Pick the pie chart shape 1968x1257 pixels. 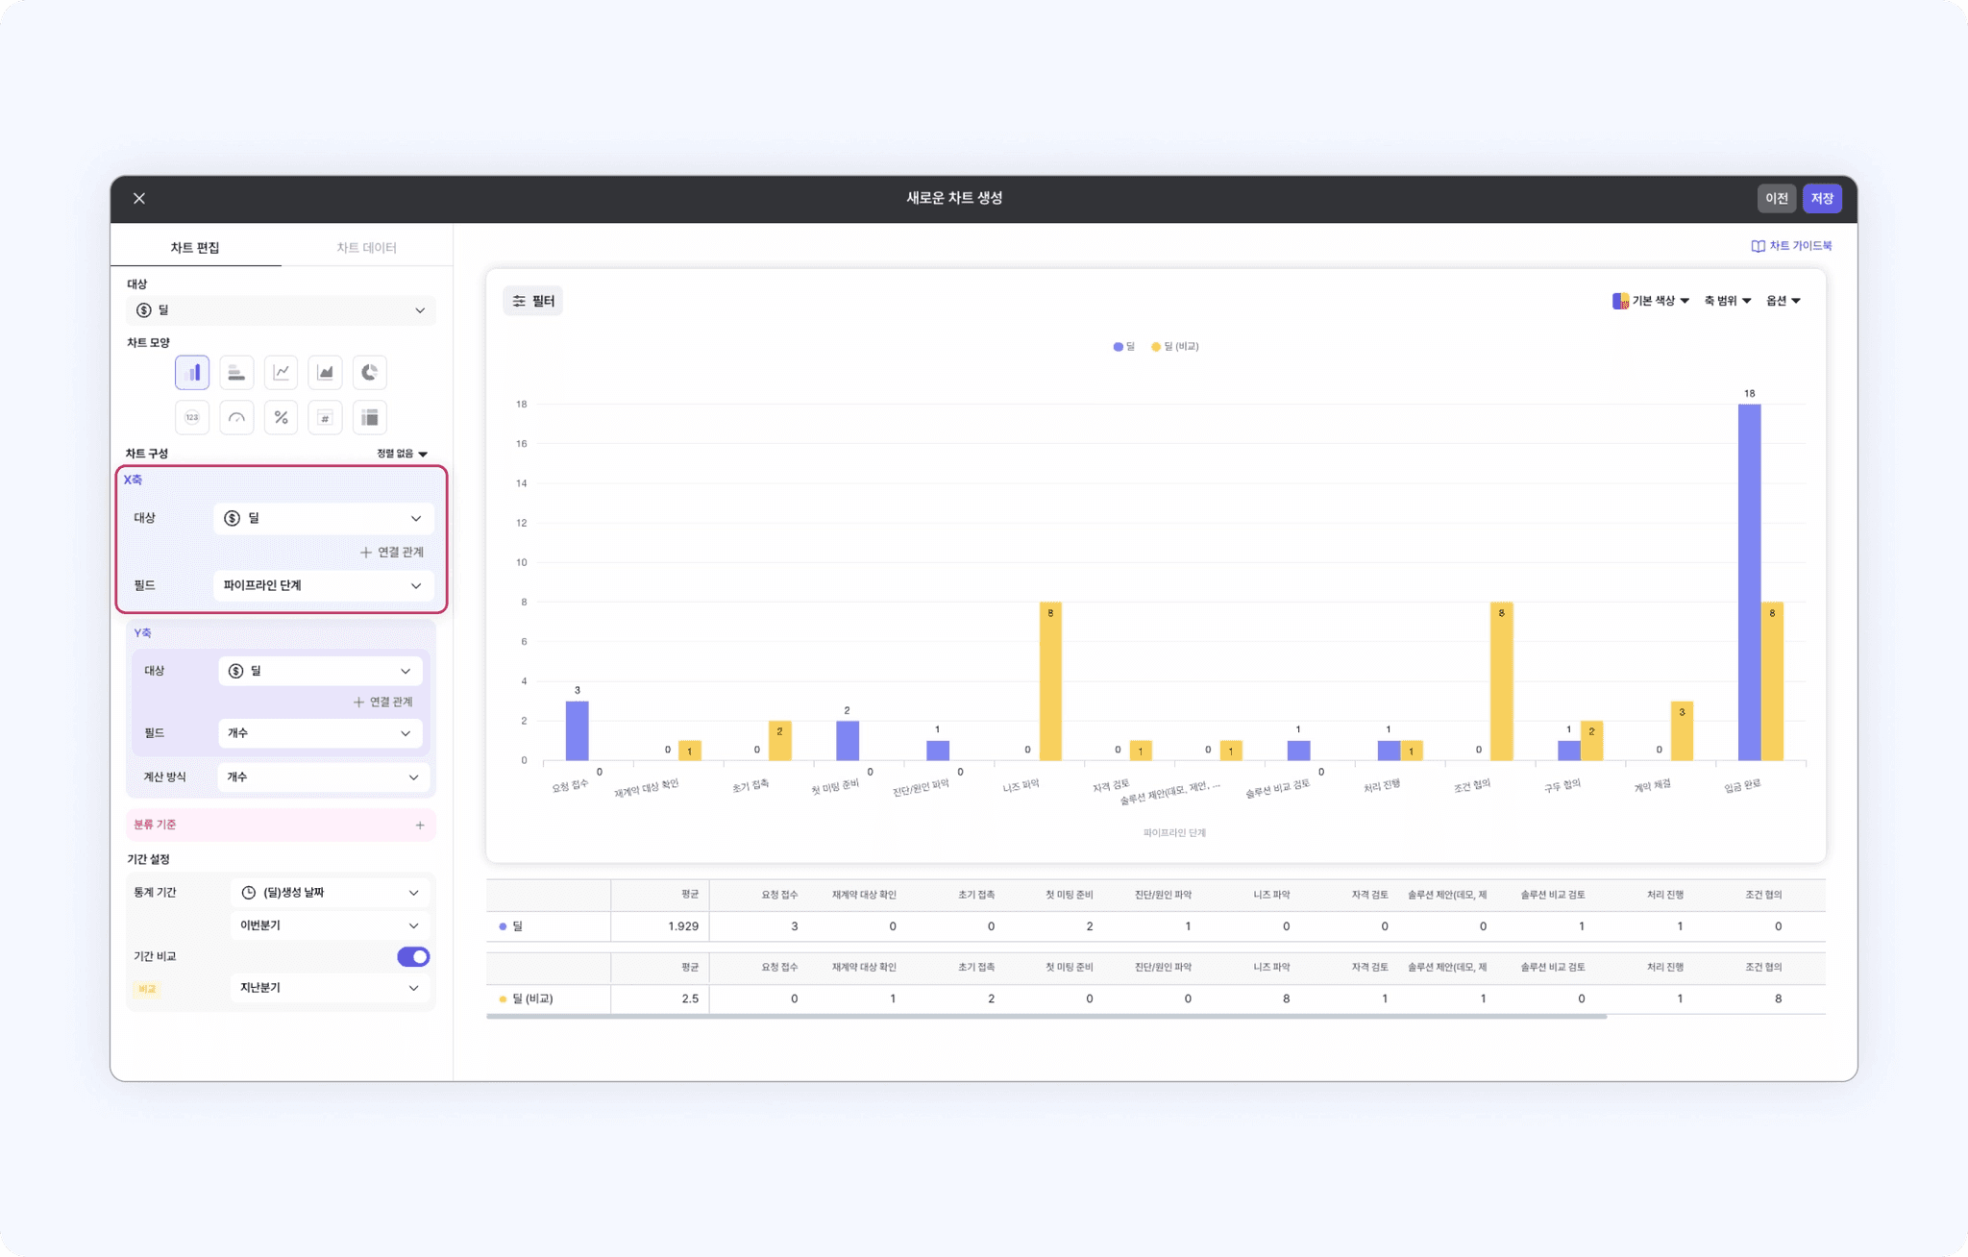pos(369,373)
